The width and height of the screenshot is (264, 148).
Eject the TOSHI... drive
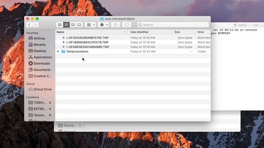[x=50, y=102]
